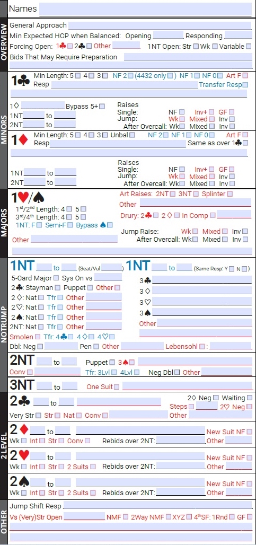Click the 1♣ Resp text field

click(125, 84)
